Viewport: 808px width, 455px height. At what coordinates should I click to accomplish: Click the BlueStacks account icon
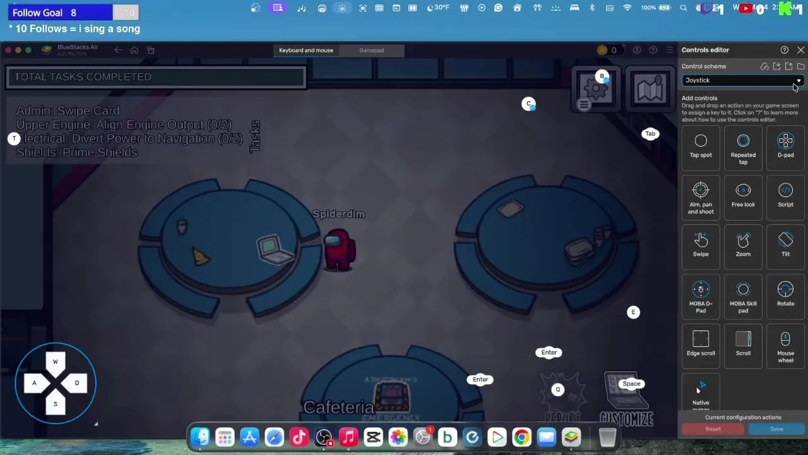pyautogui.click(x=637, y=50)
